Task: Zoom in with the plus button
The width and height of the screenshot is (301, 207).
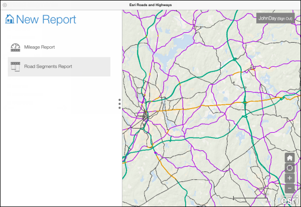Action: pos(289,178)
